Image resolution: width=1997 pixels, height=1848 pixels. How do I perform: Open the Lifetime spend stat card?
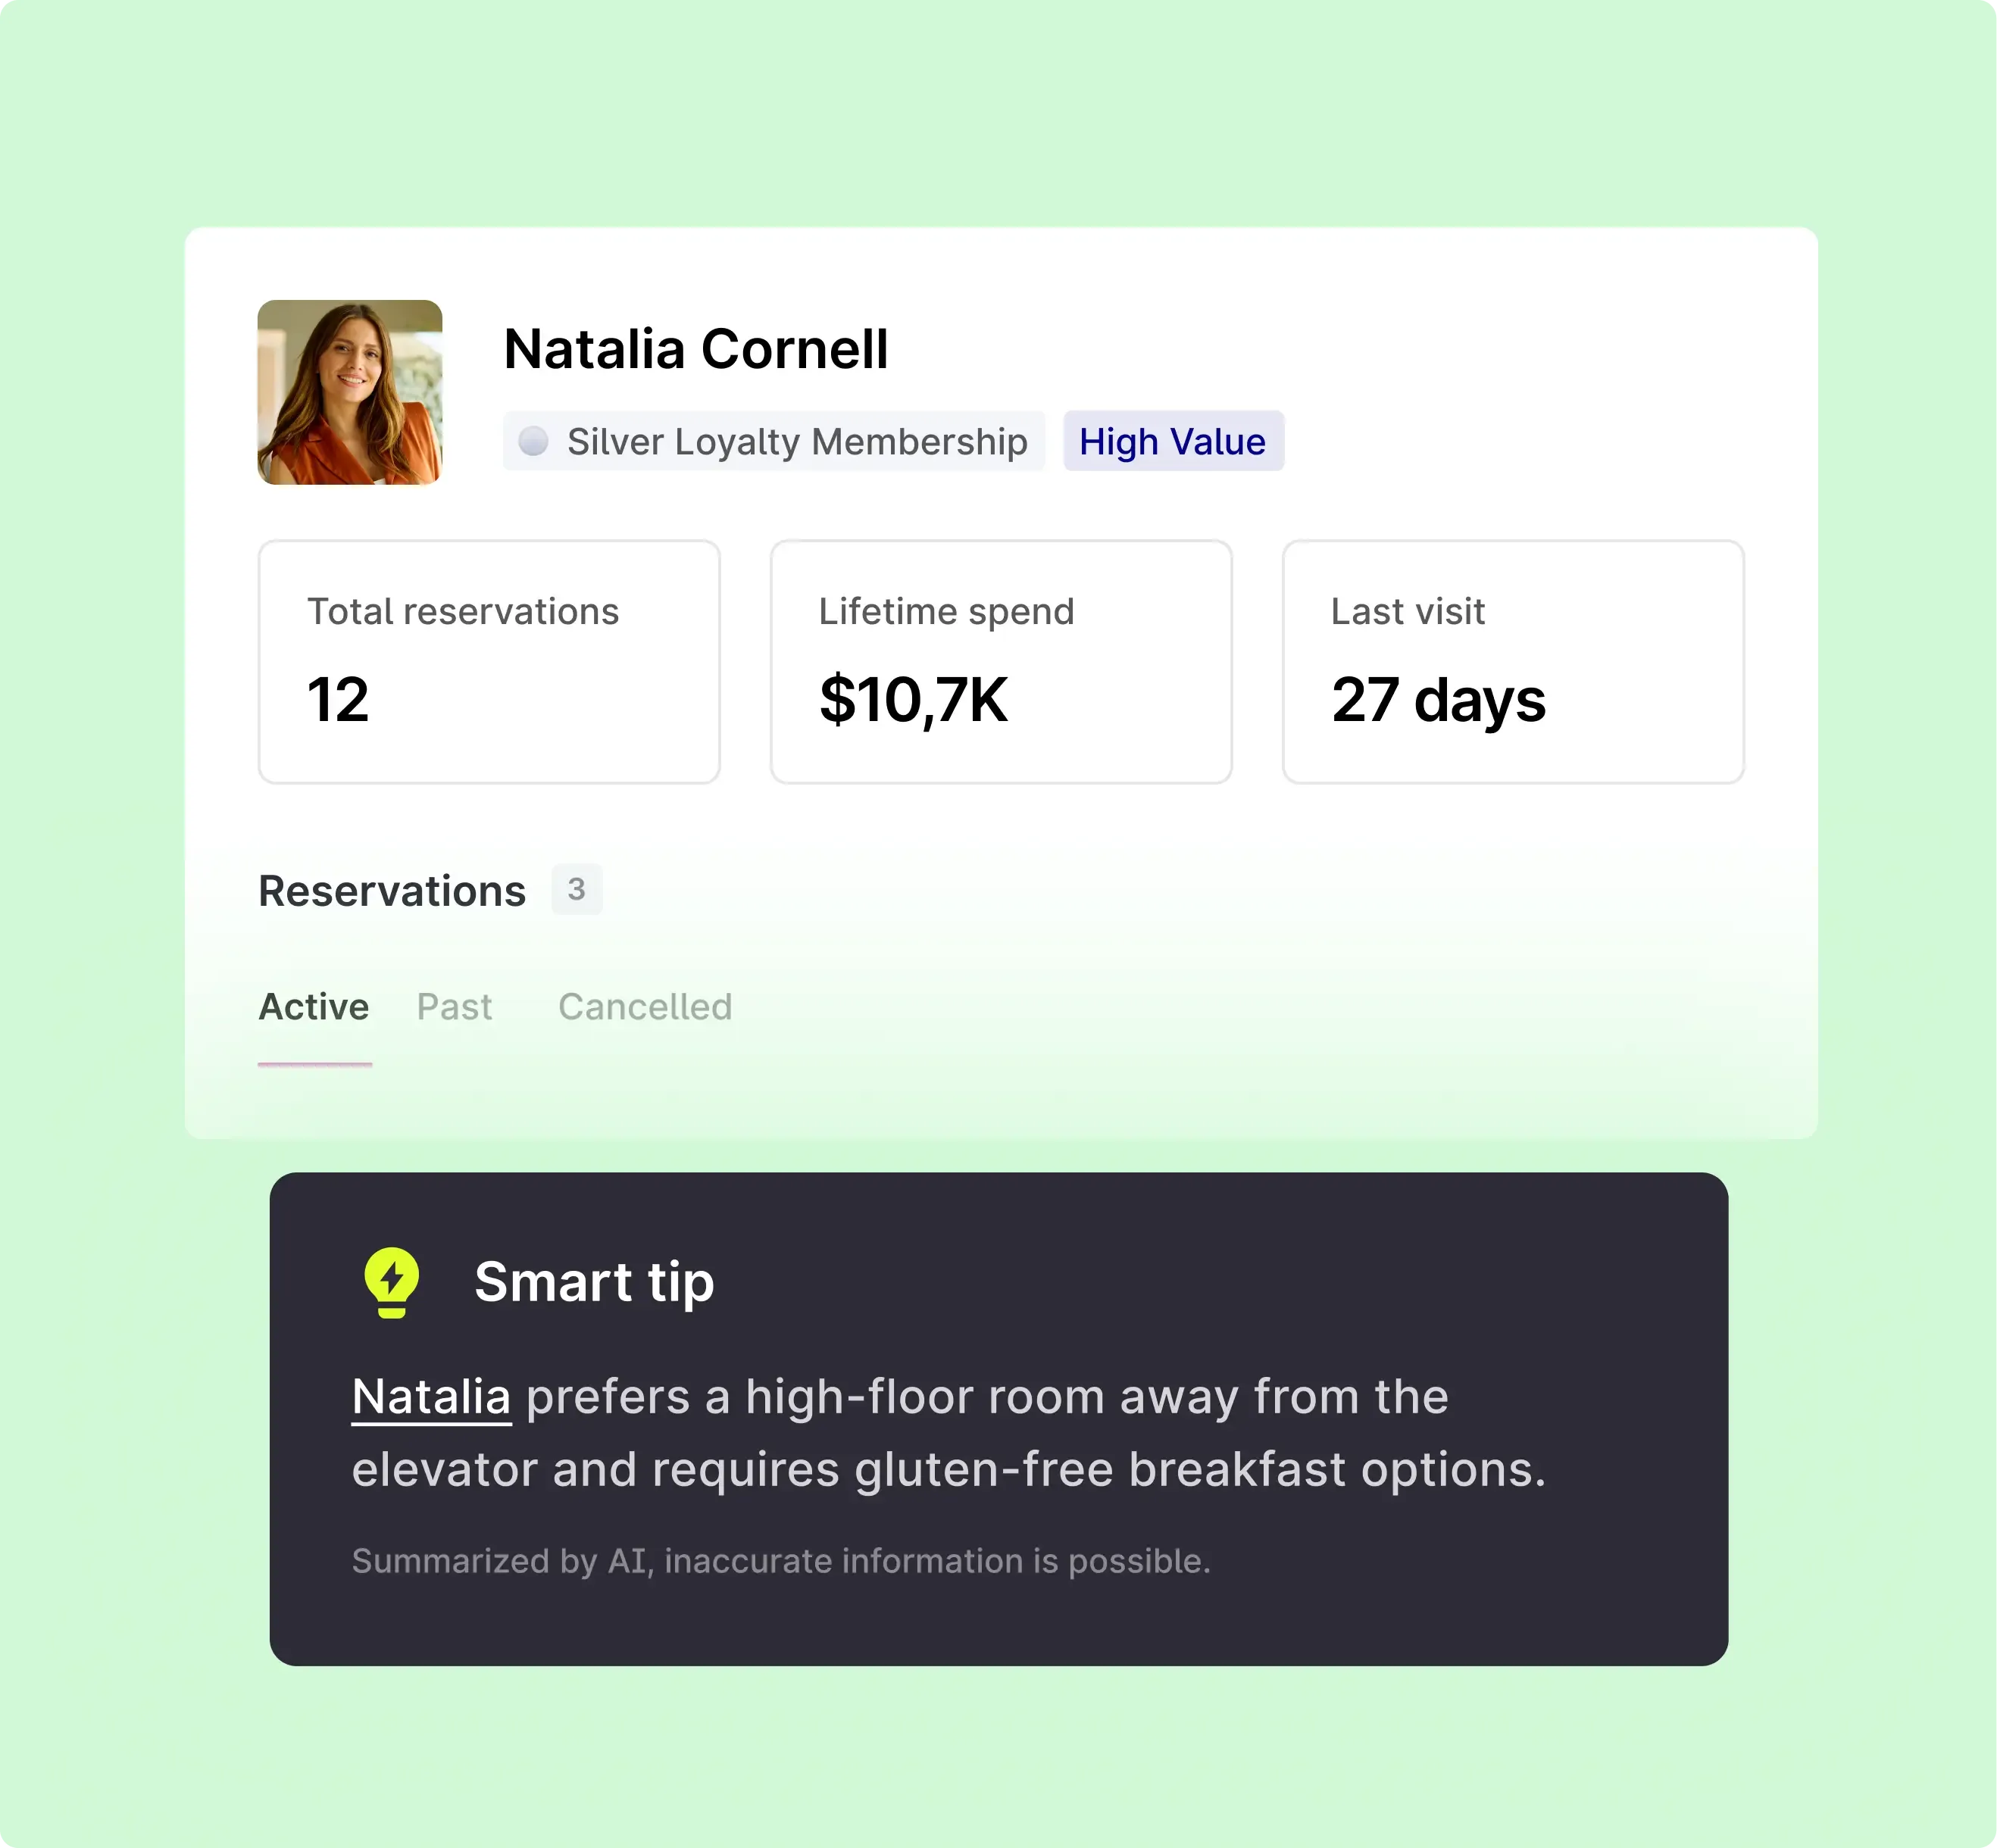click(x=1001, y=661)
